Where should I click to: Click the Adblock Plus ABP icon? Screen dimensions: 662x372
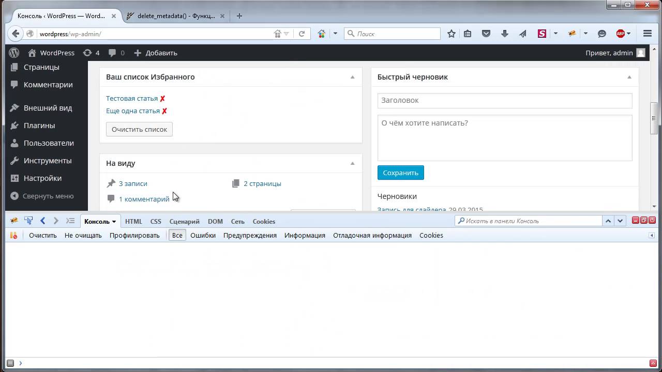pyautogui.click(x=621, y=34)
